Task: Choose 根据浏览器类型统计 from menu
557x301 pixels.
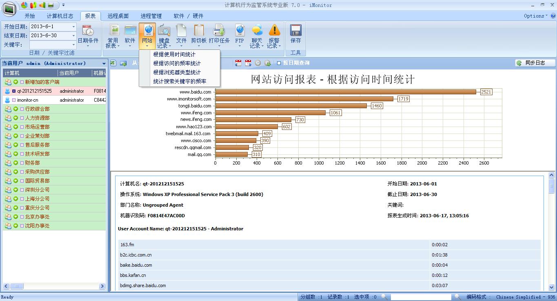Action: pos(180,72)
